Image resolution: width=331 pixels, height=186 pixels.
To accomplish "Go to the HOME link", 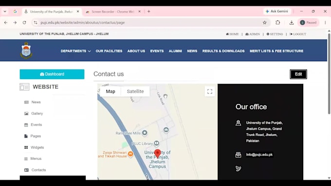I will click(232, 34).
